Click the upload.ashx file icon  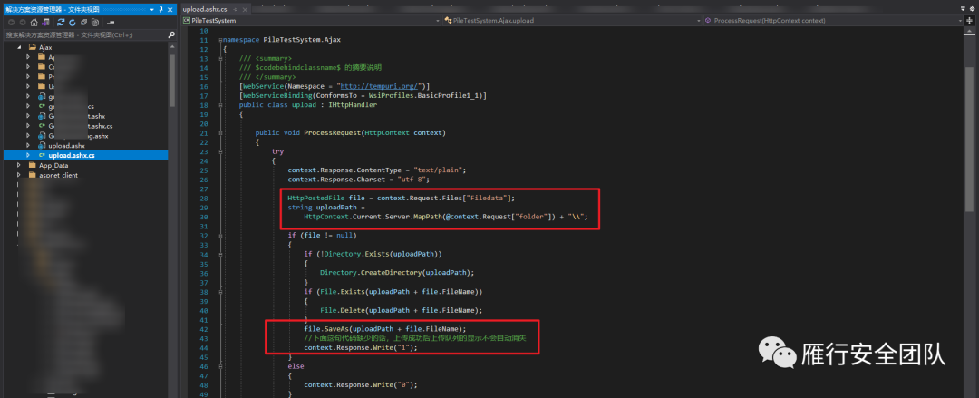coord(41,146)
